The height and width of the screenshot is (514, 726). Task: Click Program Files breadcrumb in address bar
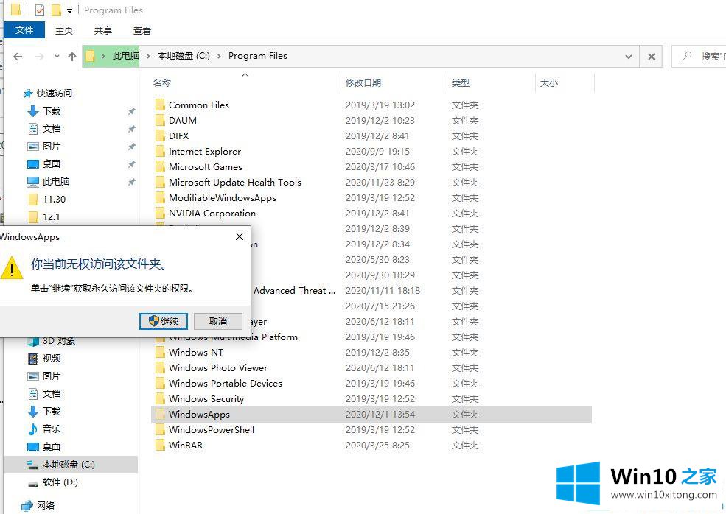(x=257, y=56)
